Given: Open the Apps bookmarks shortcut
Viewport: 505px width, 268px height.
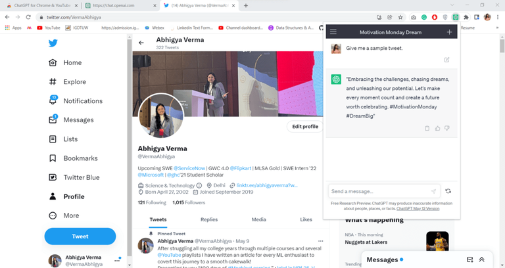Looking at the screenshot, I should point(13,28).
